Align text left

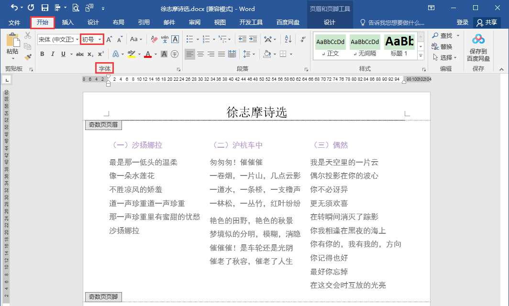190,54
